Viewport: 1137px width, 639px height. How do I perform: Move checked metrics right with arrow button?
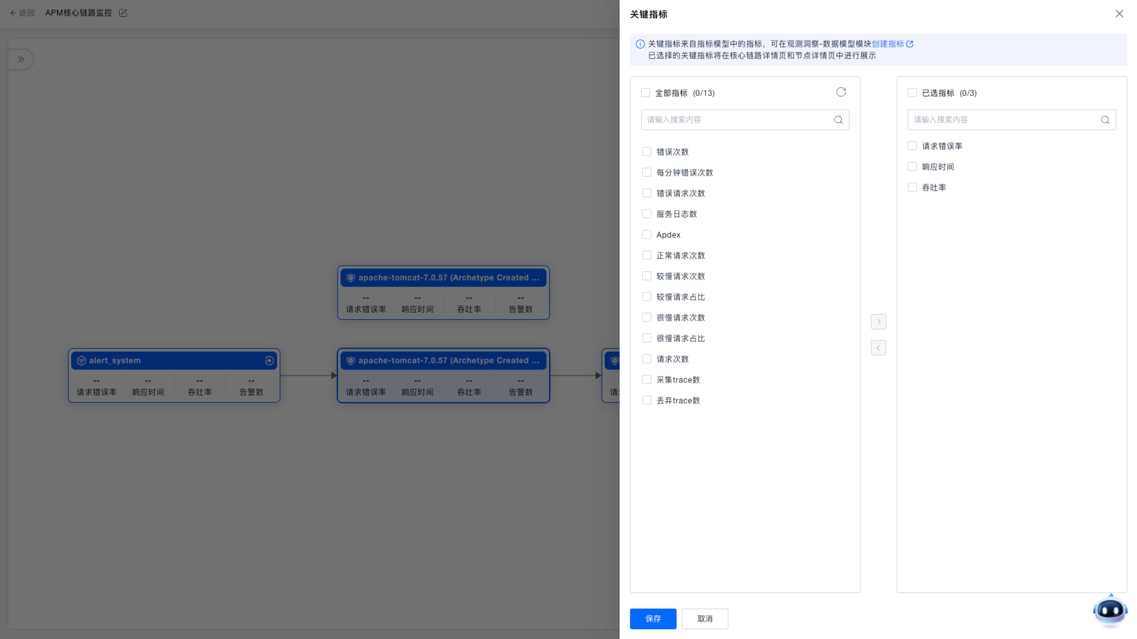click(x=878, y=322)
